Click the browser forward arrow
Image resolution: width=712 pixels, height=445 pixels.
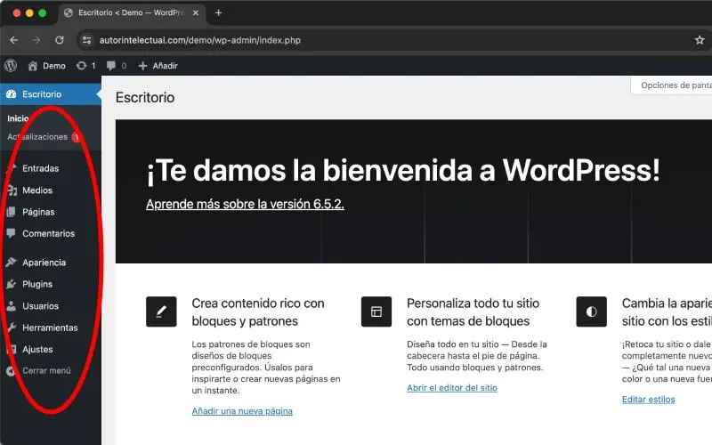(x=36, y=40)
